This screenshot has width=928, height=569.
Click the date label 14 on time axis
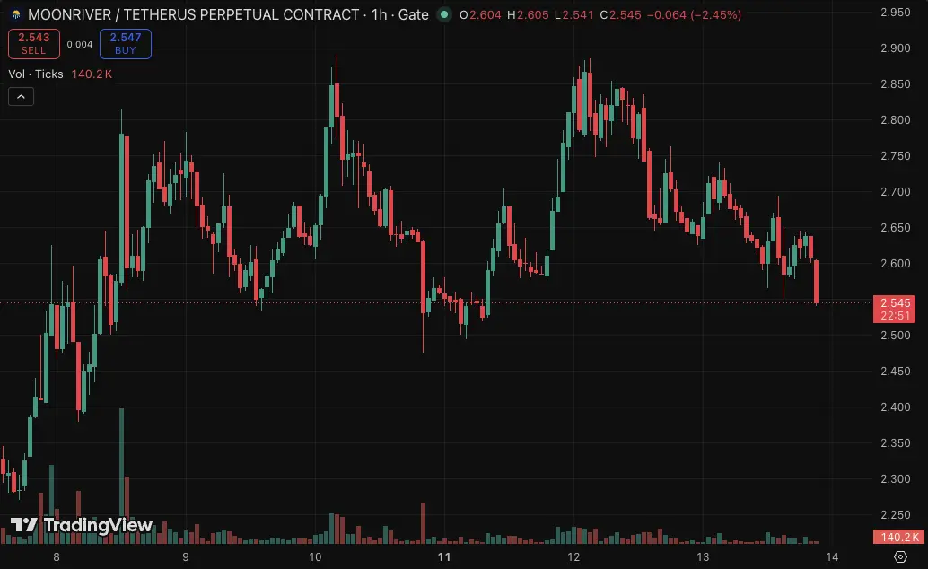pyautogui.click(x=832, y=556)
